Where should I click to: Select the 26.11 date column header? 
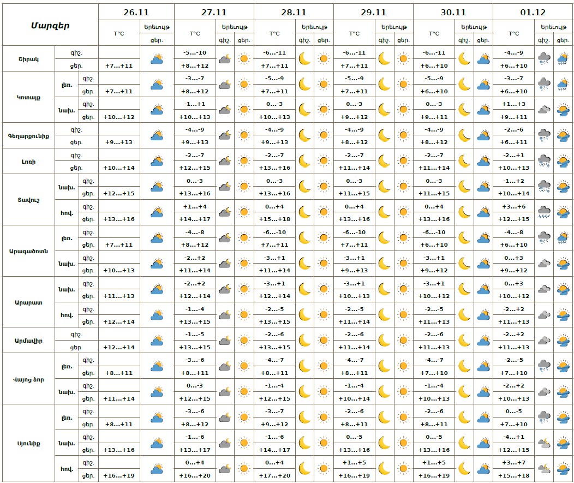coord(136,13)
